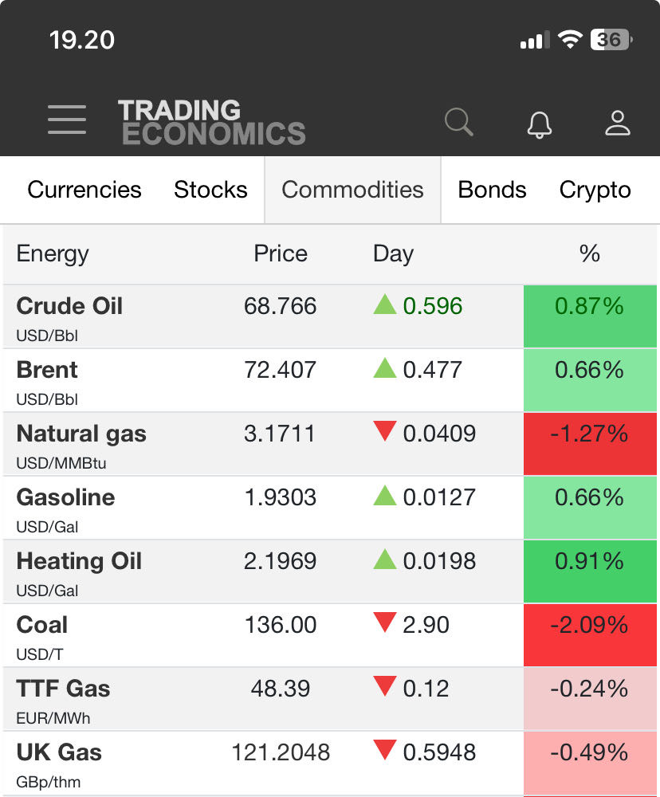This screenshot has height=797, width=660.
Task: Open the UK Gas commodity link
Action: point(59,752)
